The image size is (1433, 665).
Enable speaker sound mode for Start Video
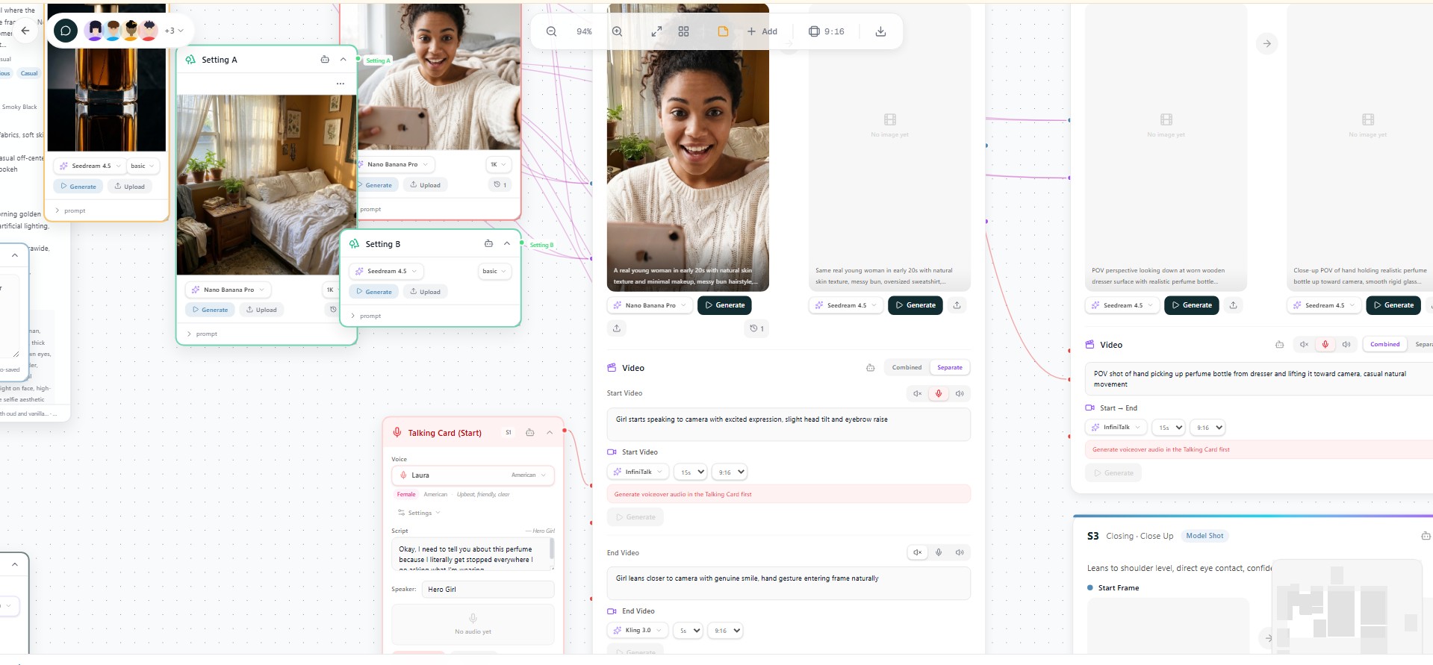click(960, 393)
